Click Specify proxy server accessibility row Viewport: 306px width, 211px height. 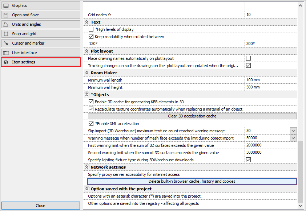[x=190, y=174]
